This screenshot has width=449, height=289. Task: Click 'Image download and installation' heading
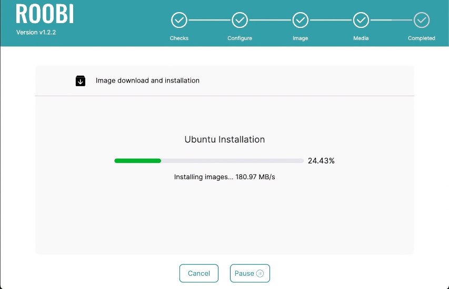tap(147, 80)
